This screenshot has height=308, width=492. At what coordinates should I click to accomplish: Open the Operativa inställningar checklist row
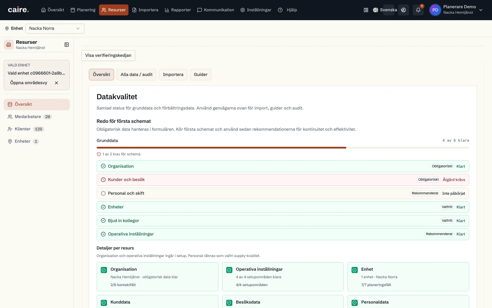click(283, 234)
